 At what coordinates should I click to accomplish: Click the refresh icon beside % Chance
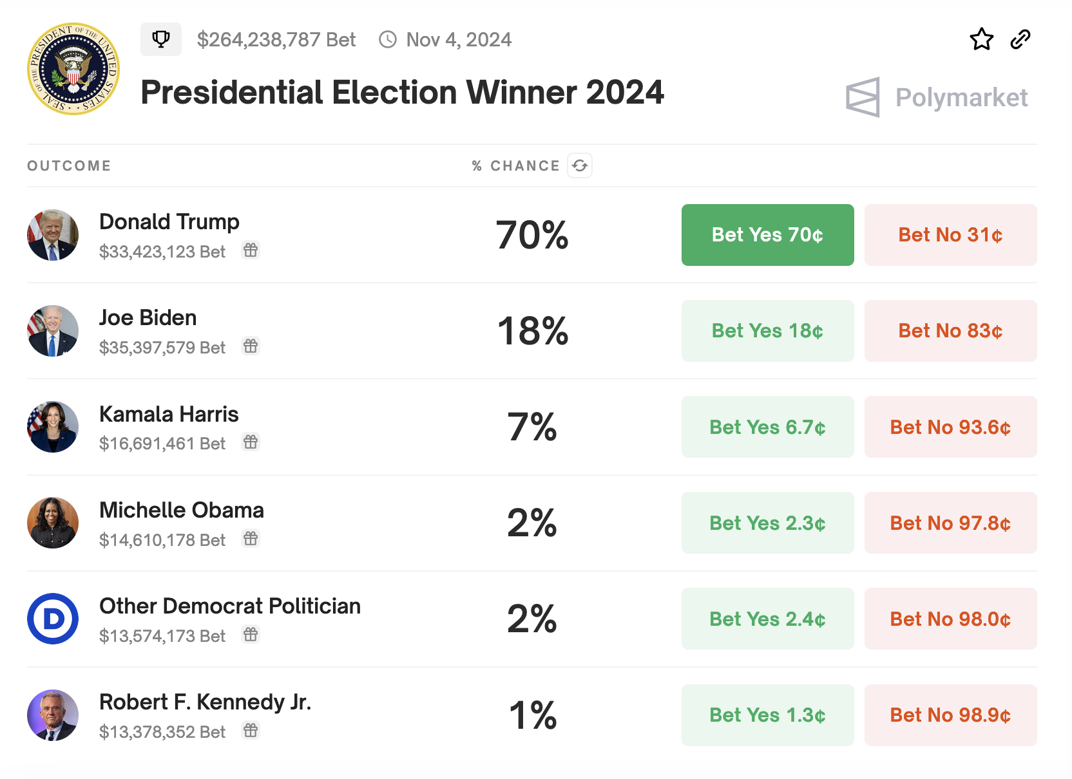coord(580,165)
